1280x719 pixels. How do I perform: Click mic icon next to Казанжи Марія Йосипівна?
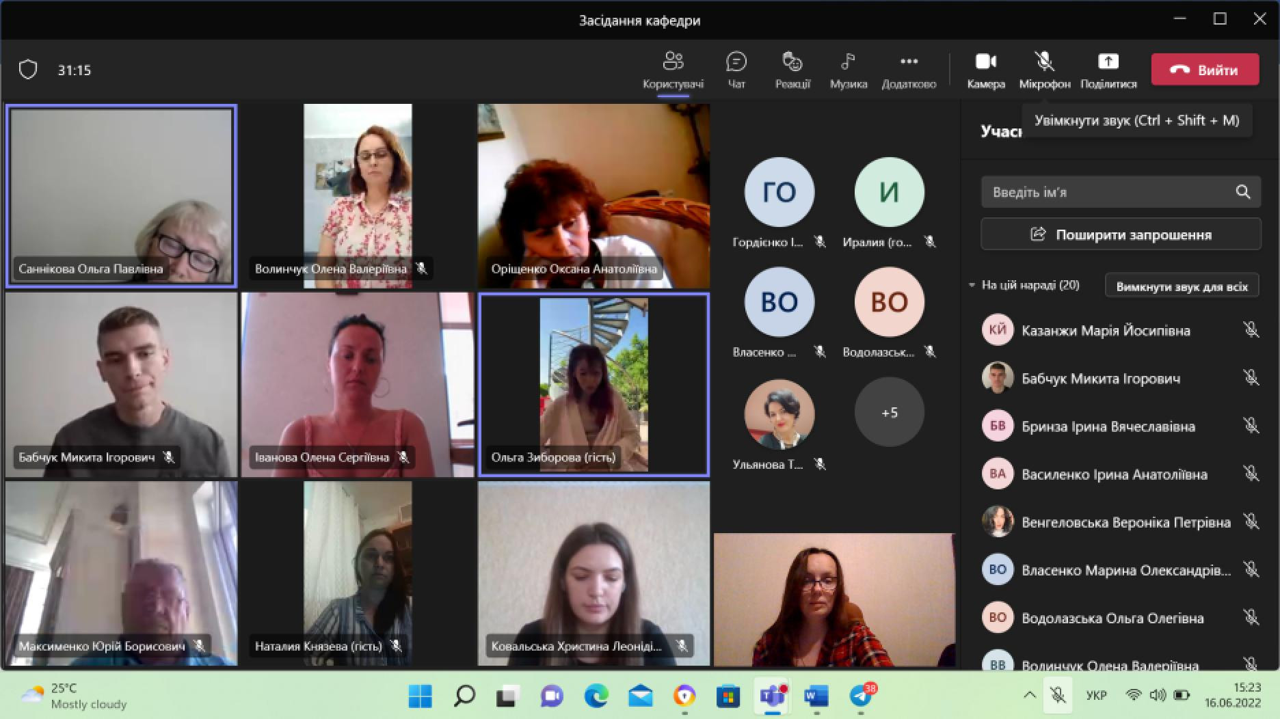point(1251,330)
